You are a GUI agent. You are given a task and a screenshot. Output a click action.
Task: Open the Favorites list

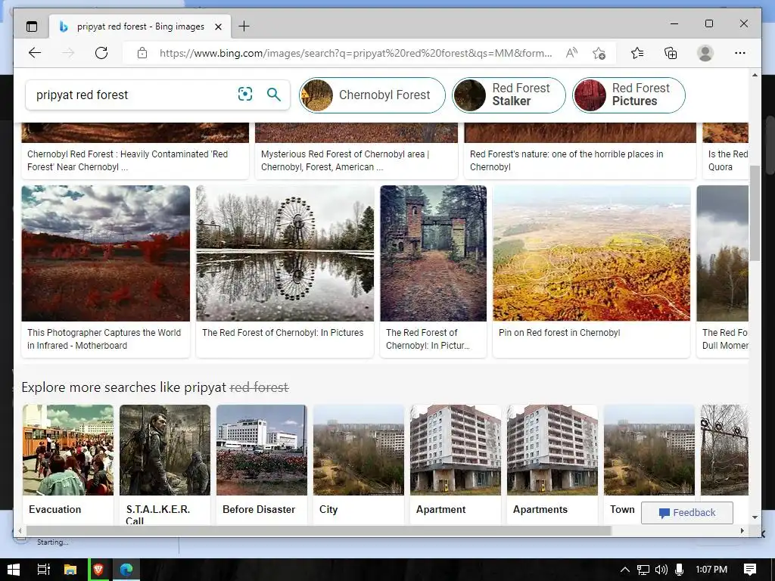tap(637, 53)
